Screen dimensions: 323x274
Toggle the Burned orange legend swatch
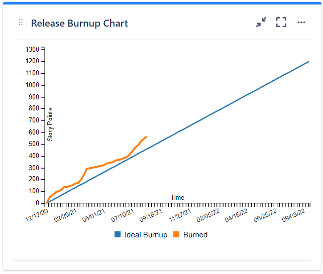[176, 234]
